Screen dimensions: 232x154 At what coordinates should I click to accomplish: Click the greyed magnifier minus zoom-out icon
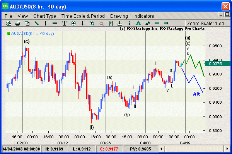point(101,23)
